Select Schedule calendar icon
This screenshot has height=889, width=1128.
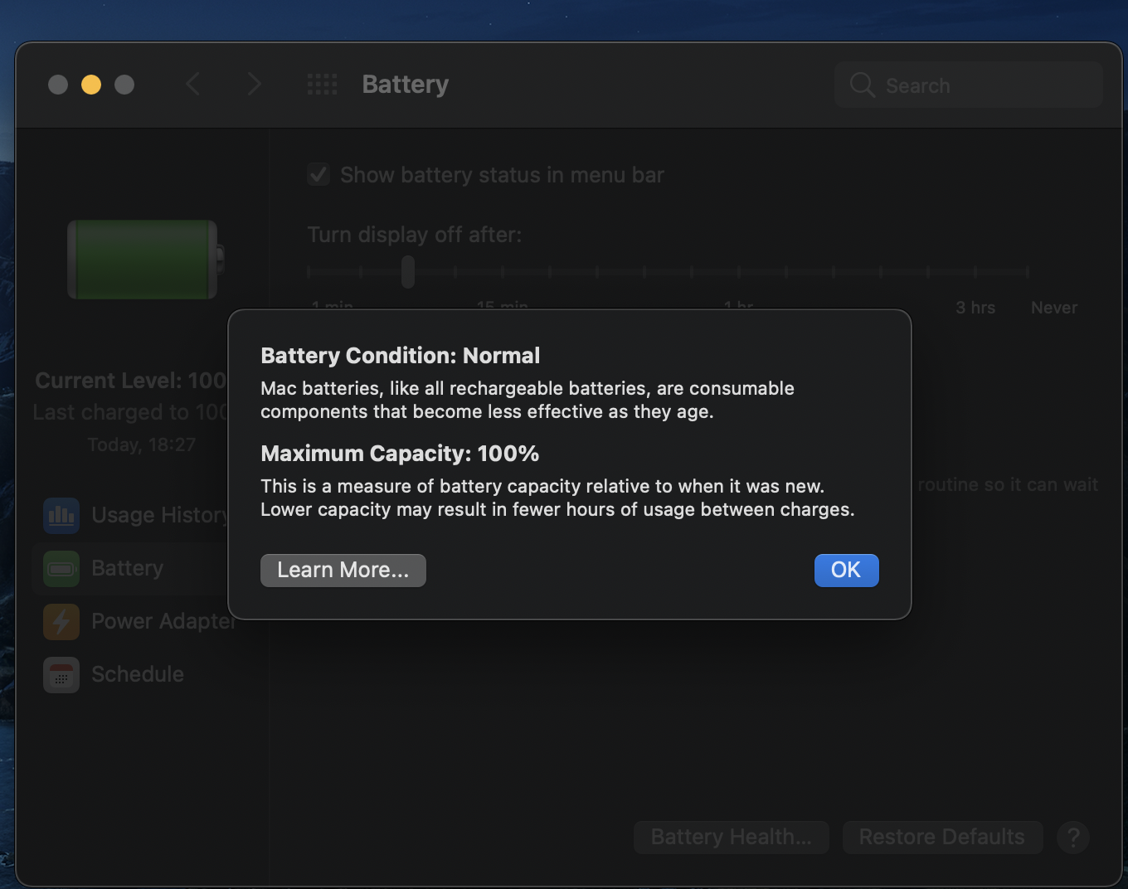point(61,674)
